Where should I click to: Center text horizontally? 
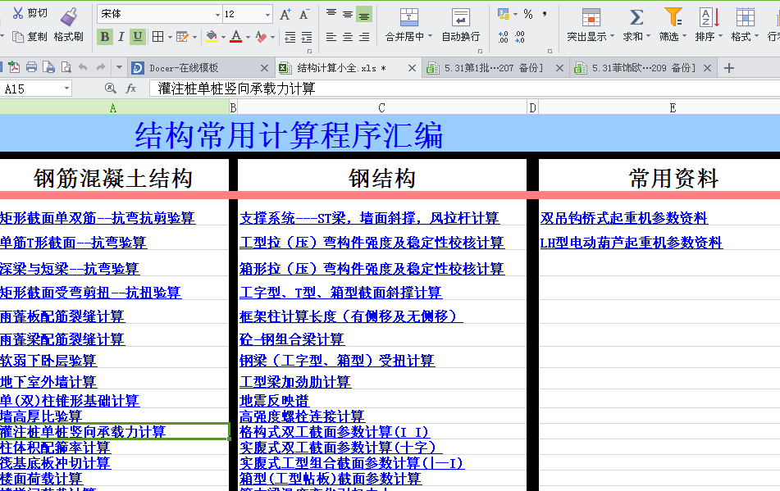[x=348, y=37]
